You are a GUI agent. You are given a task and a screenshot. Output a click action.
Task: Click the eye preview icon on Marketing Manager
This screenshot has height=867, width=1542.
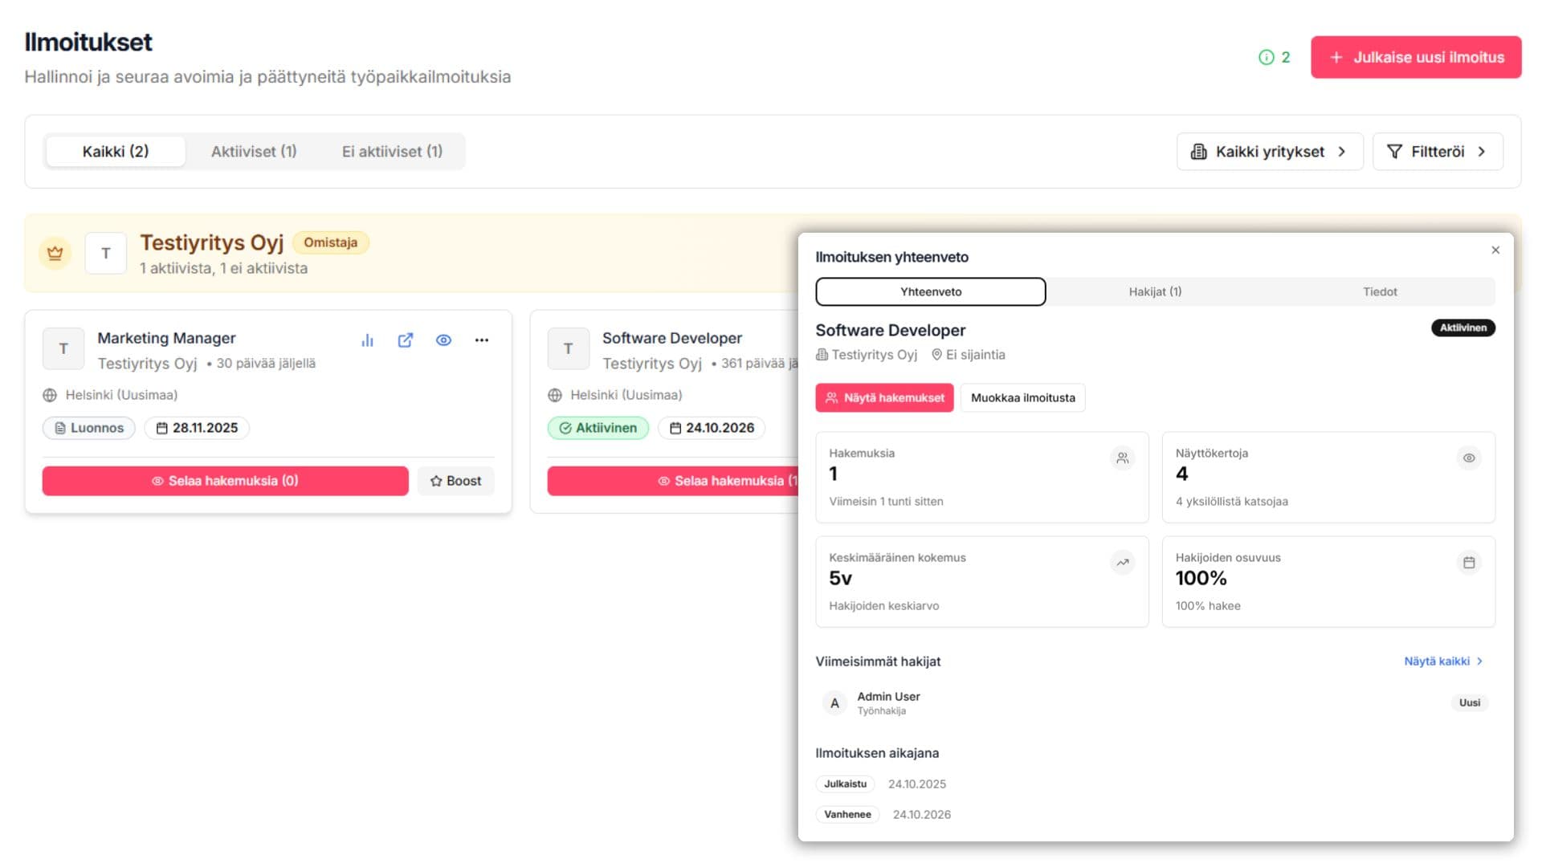tap(443, 340)
